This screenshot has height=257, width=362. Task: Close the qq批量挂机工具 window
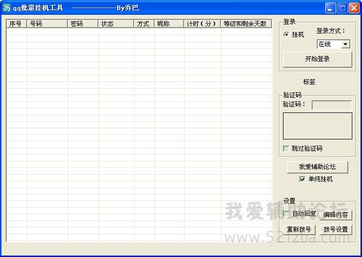click(354, 8)
